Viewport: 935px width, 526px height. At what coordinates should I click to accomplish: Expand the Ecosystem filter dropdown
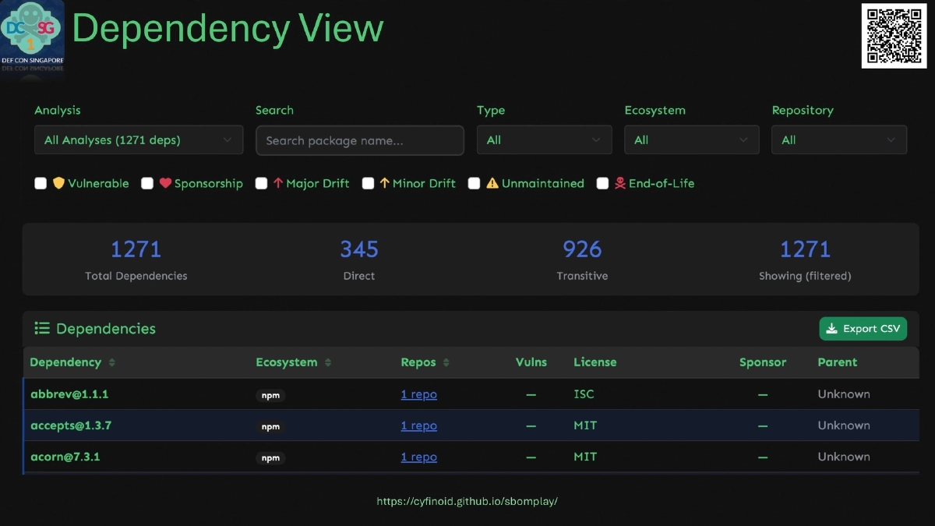click(x=691, y=140)
